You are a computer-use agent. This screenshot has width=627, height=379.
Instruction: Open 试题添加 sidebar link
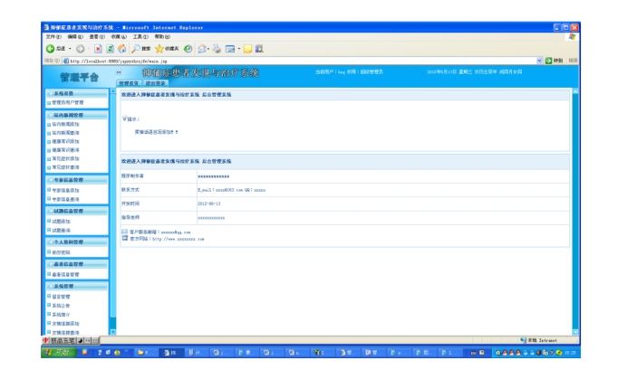[62, 222]
